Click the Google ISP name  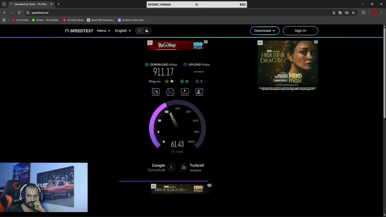158,165
